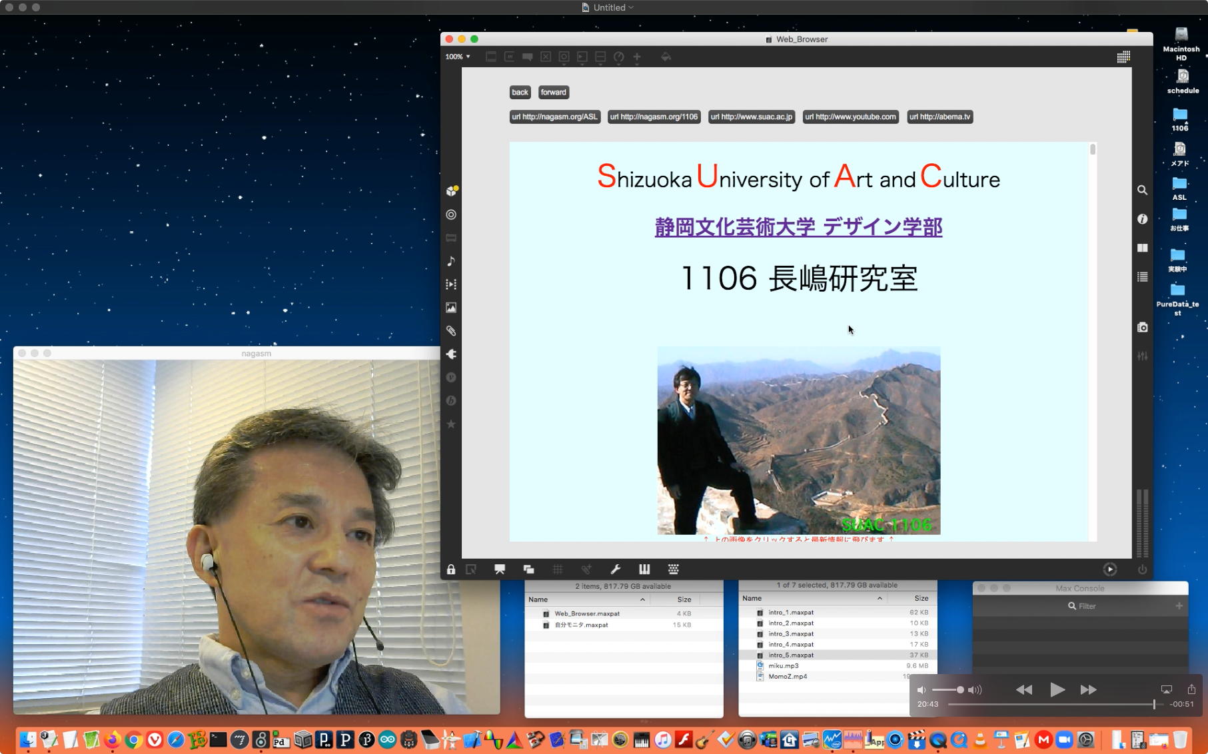This screenshot has width=1208, height=754.
Task: Open the zoom 100% dropdown
Action: [x=458, y=57]
